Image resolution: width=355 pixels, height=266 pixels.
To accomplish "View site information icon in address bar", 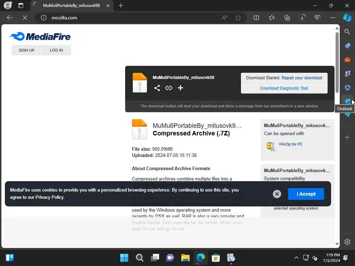I will pos(43,18).
